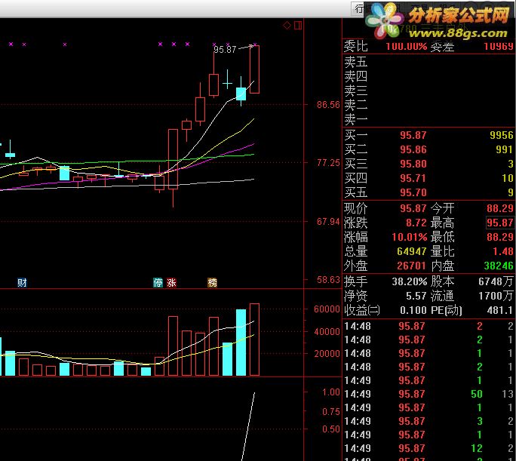516x461 pixels.
Task: Click the 最低 lowest price 88.29
Action: (500, 237)
